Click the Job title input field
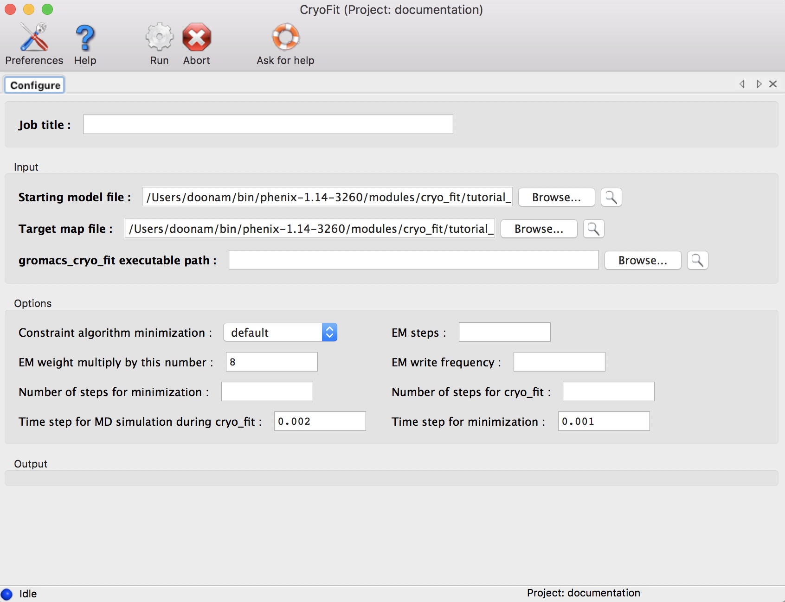The image size is (785, 602). coord(267,124)
